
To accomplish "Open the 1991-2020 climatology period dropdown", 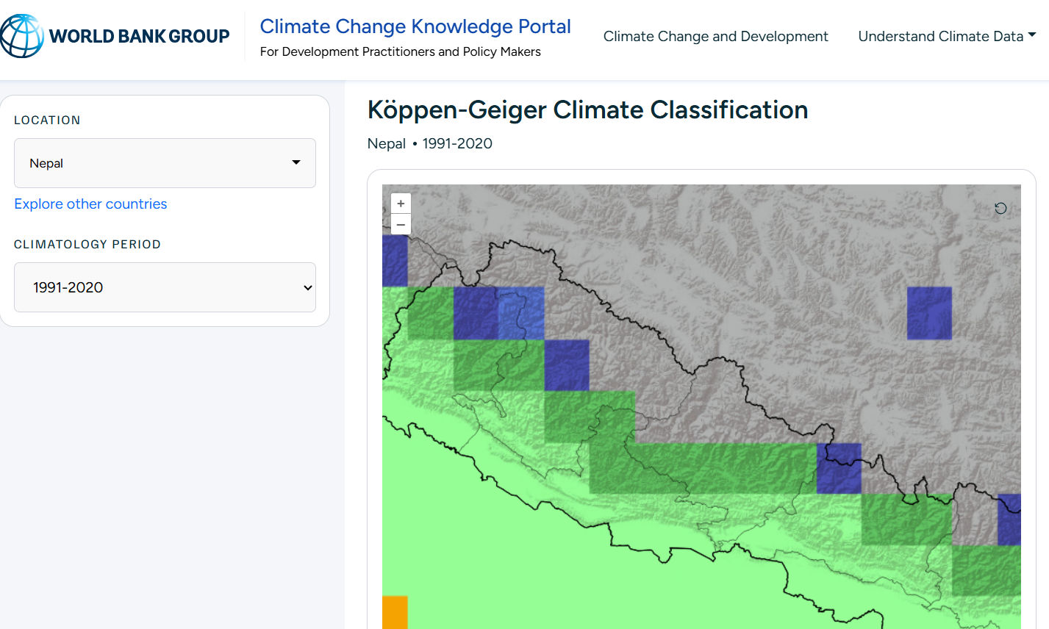I will pyautogui.click(x=165, y=287).
